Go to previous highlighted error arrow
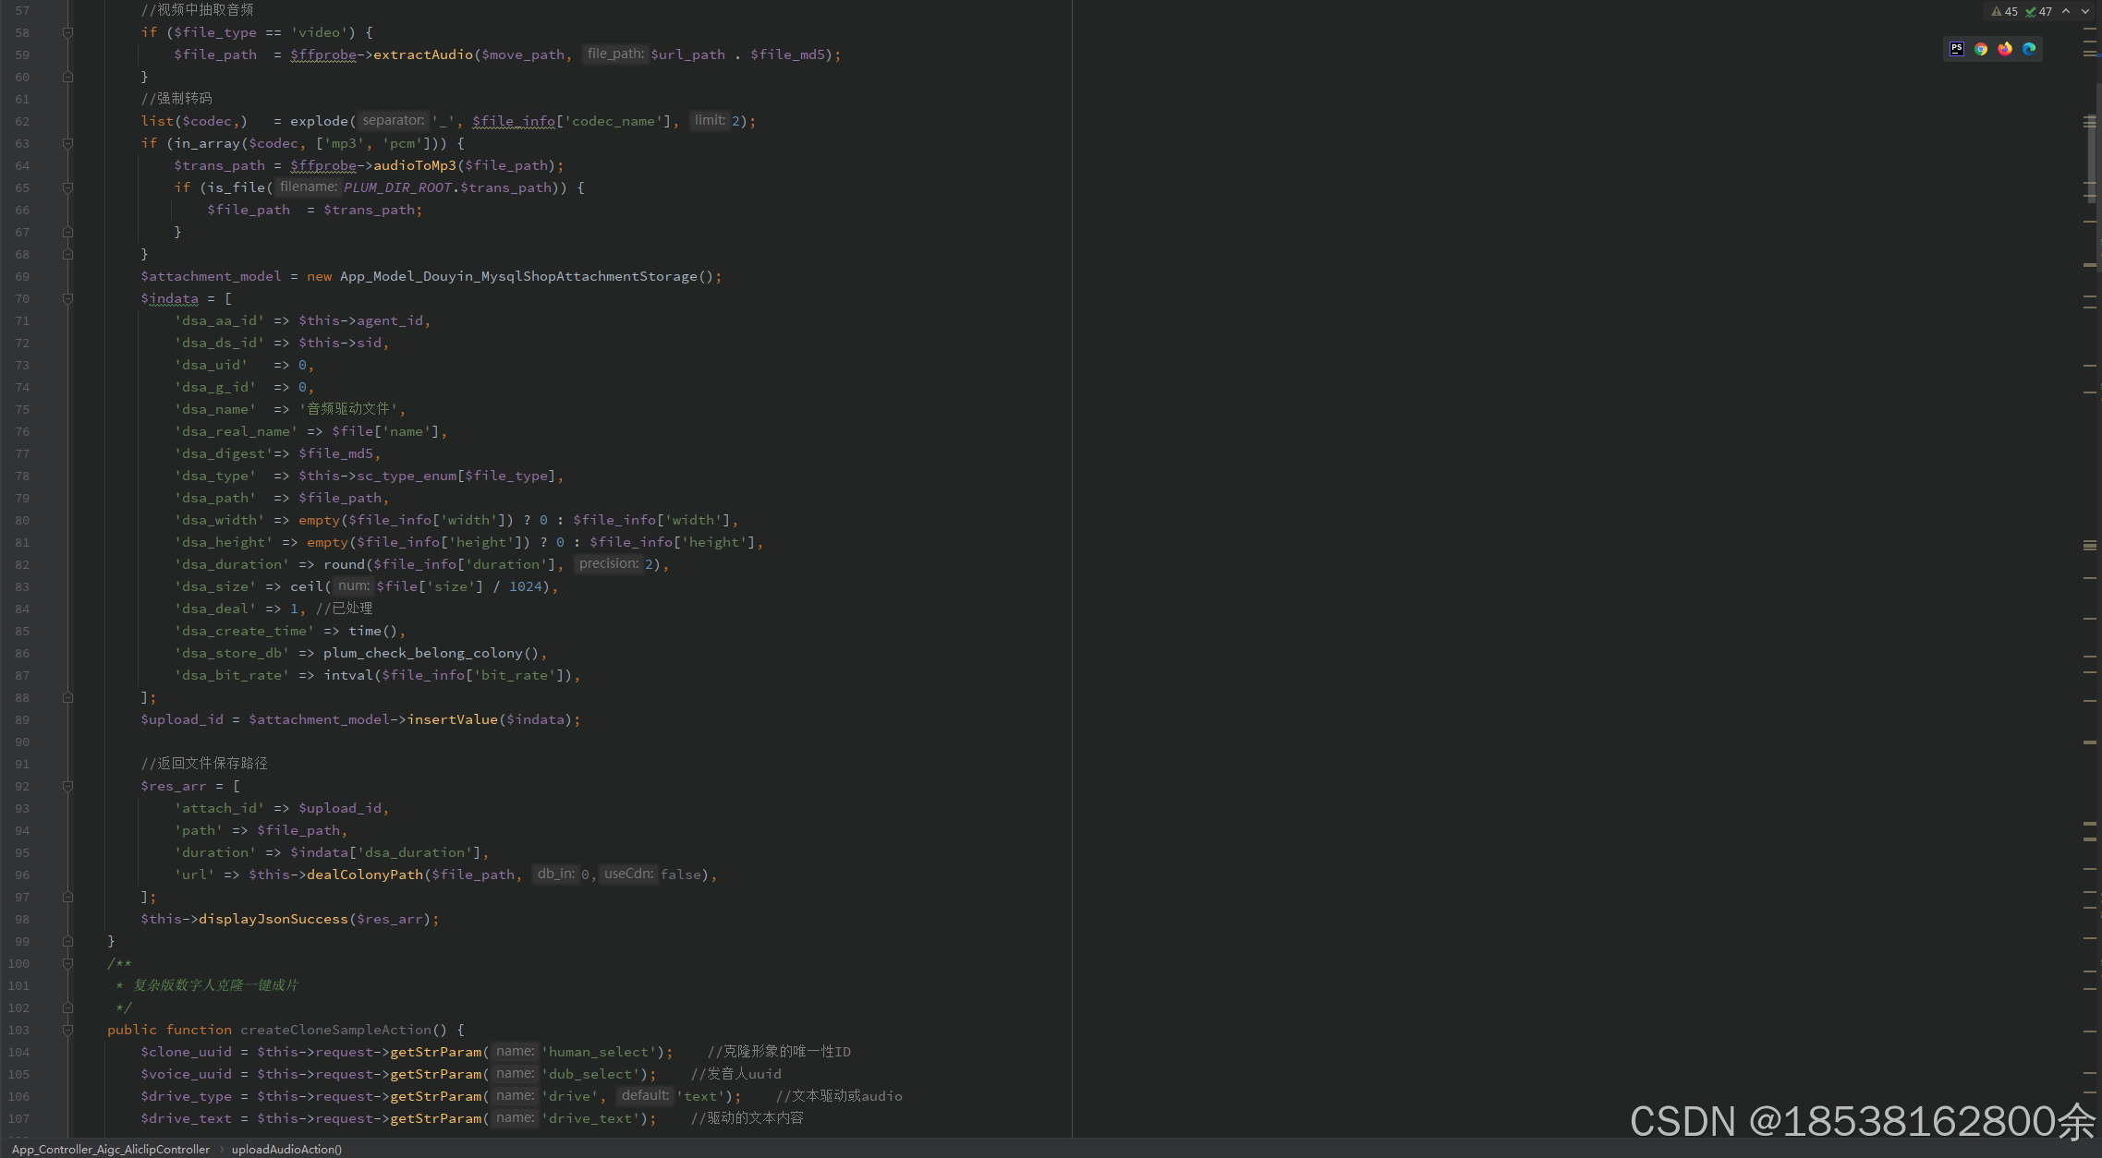The image size is (2102, 1158). pyautogui.click(x=2066, y=12)
